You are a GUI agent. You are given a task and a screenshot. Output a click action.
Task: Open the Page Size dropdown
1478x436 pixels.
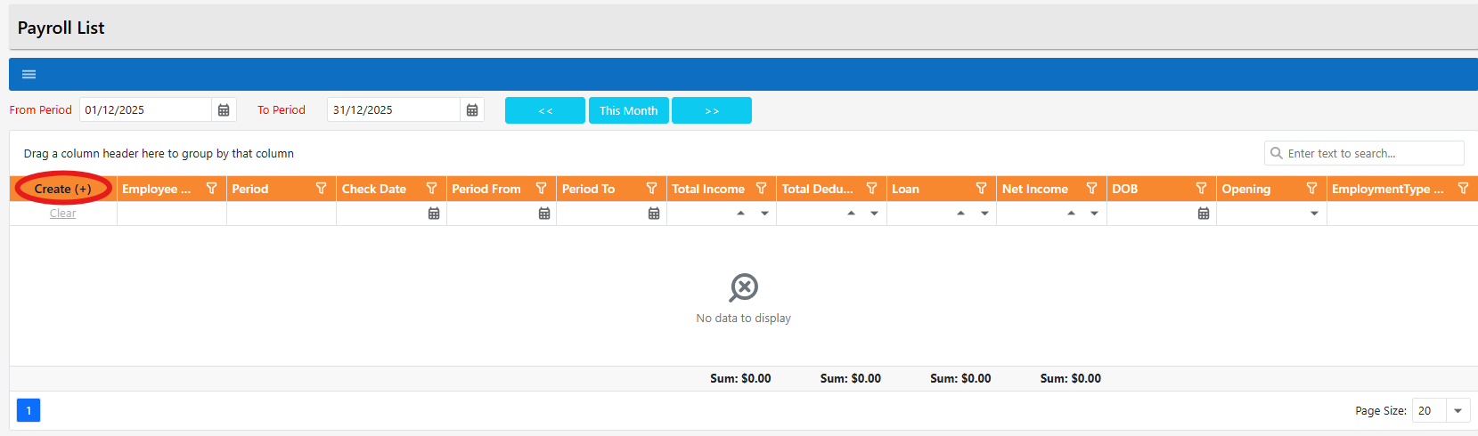(1458, 411)
